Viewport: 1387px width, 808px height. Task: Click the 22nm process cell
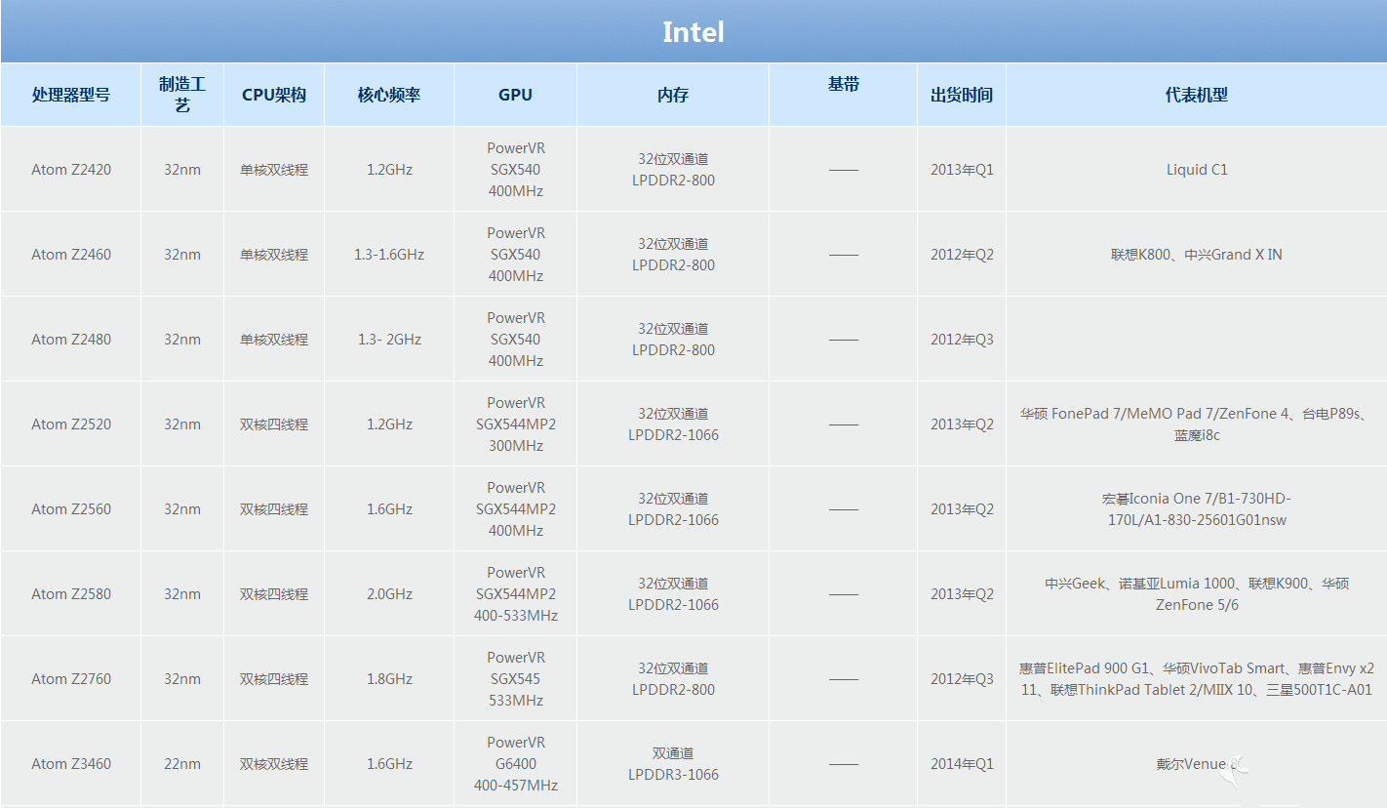pos(182,764)
